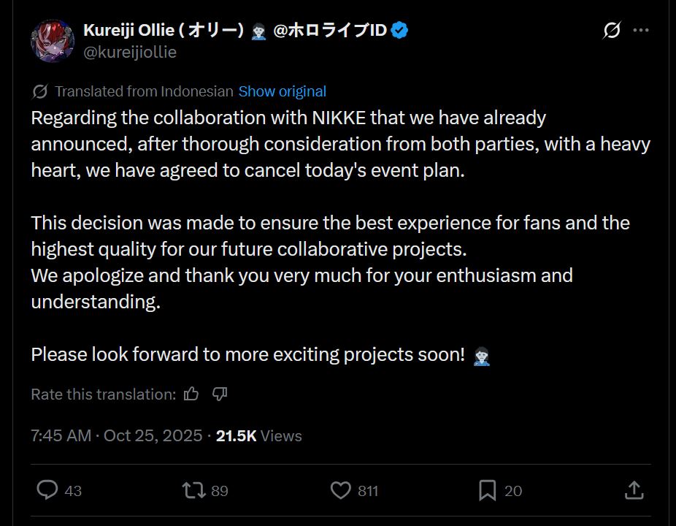The image size is (676, 526).
Task: Open Kureiji Ollie's profile picture
Action: (52, 41)
